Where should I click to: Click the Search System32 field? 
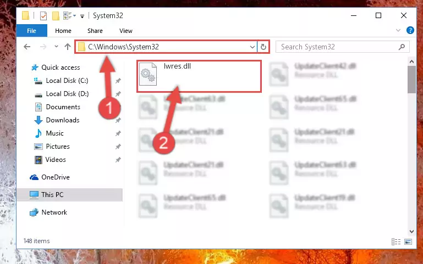(343, 47)
